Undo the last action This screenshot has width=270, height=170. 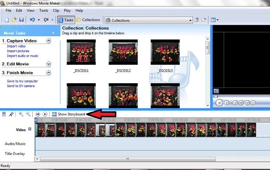[32, 20]
